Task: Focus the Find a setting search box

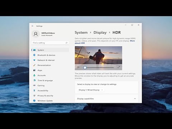Action: click(50, 43)
